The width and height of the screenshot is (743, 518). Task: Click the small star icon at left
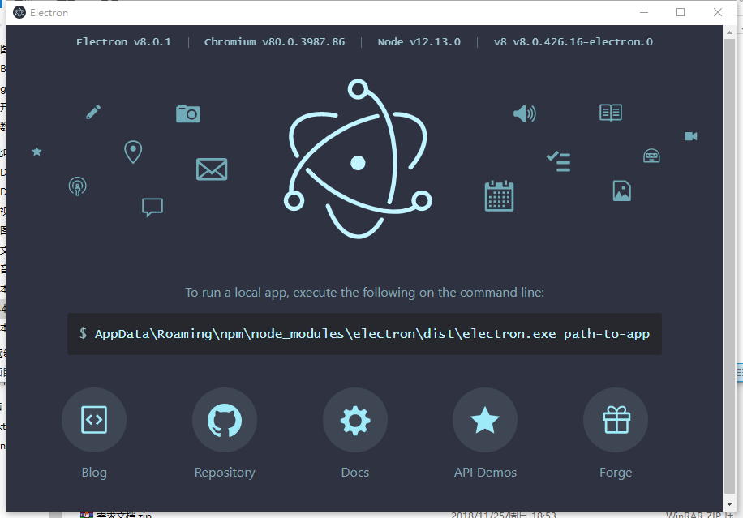click(37, 152)
